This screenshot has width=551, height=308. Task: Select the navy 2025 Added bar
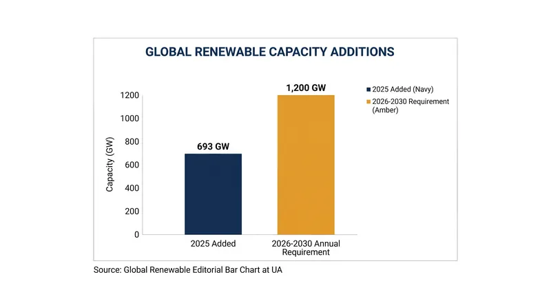pos(213,194)
